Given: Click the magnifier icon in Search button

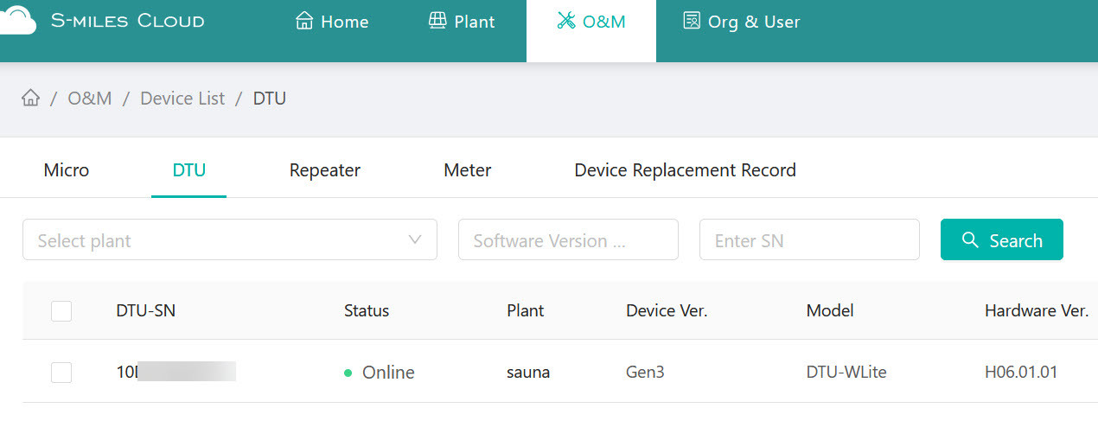Looking at the screenshot, I should pos(970,239).
